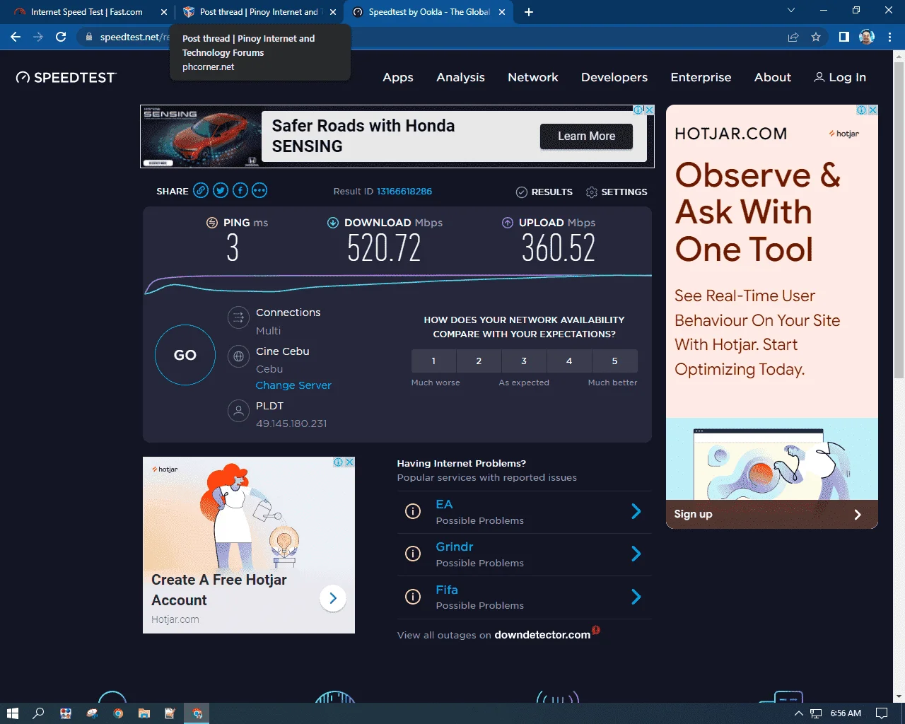
Task: Open the Network menu item
Action: point(533,77)
